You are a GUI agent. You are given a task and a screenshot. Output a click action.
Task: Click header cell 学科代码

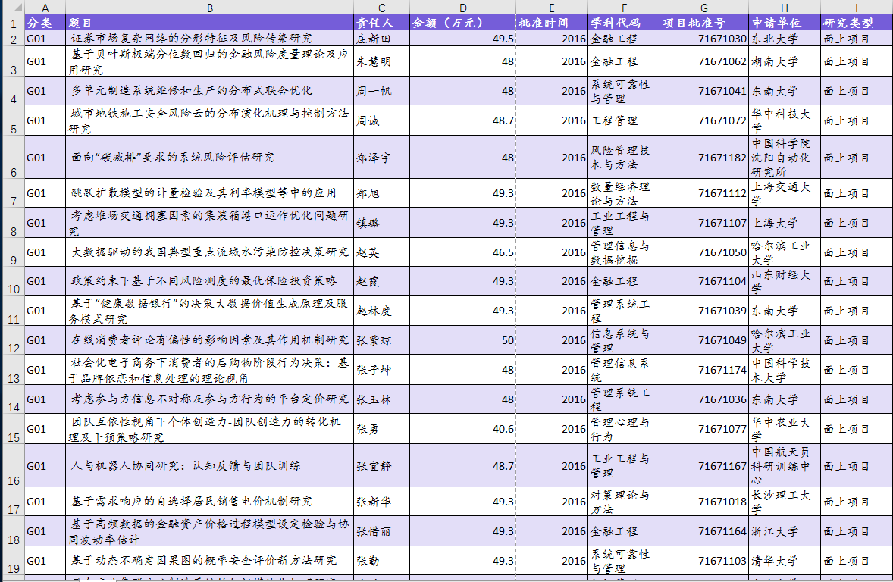[x=624, y=23]
